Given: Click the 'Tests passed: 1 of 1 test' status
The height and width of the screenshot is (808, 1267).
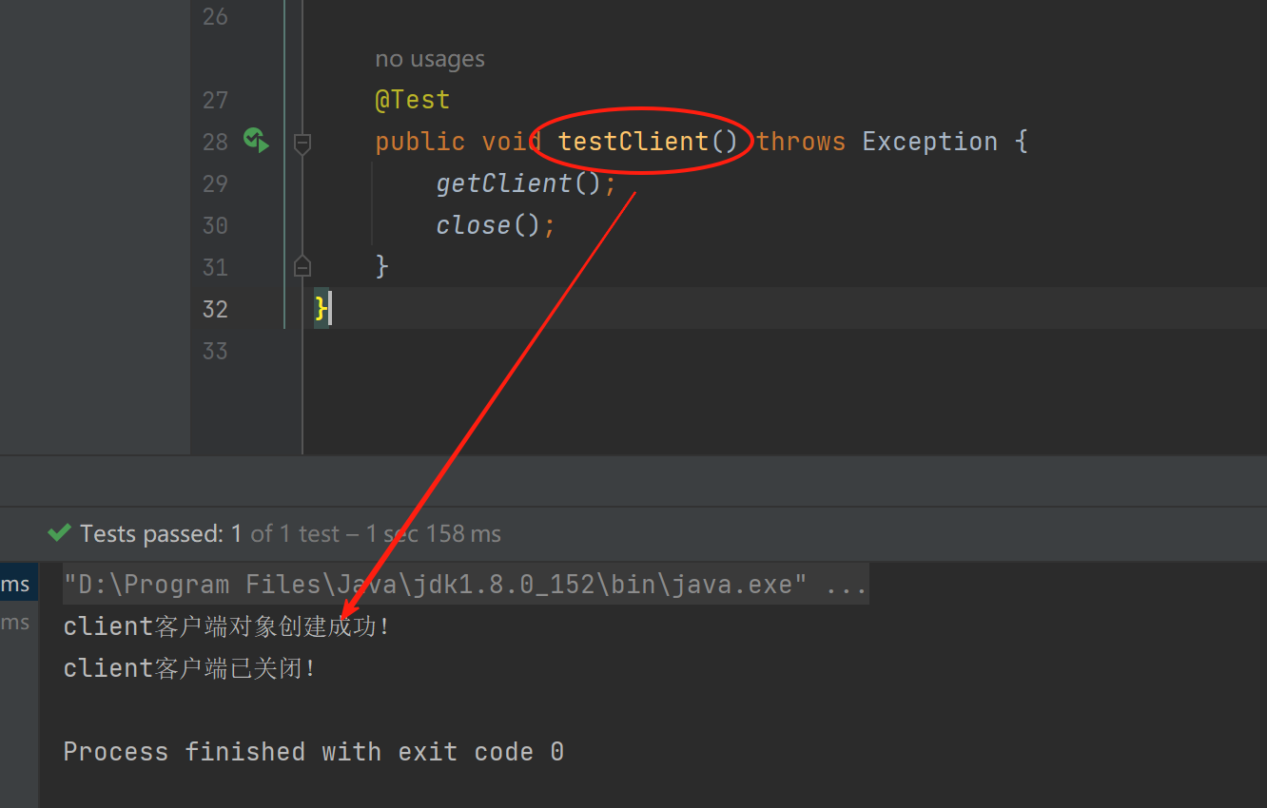Looking at the screenshot, I should 290,534.
